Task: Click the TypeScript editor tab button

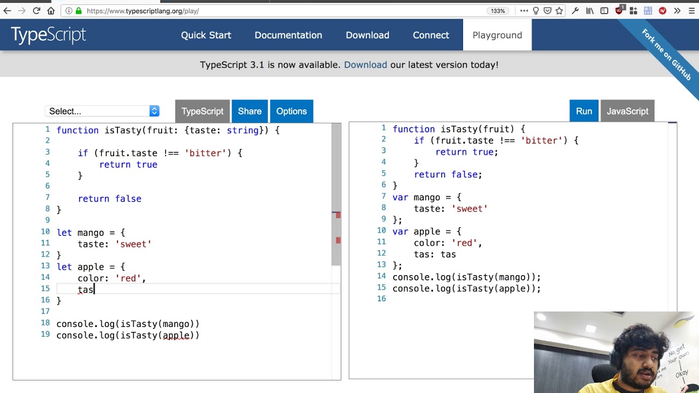Action: [x=202, y=111]
